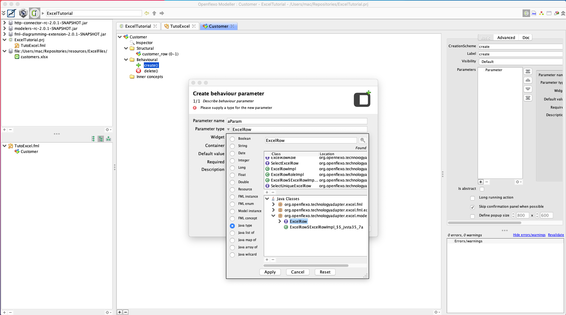Image resolution: width=566 pixels, height=315 pixels.
Task: Click the gray up navigation arrow
Action: (x=154, y=13)
